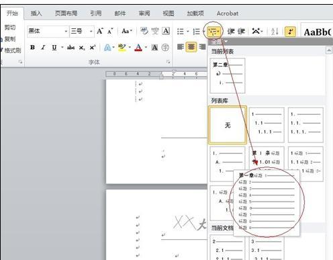Click the Increase Indent icon
The width and height of the screenshot is (333, 260).
click(241, 32)
